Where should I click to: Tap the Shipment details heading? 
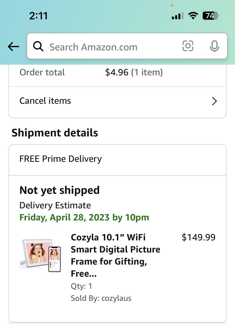[x=55, y=133]
